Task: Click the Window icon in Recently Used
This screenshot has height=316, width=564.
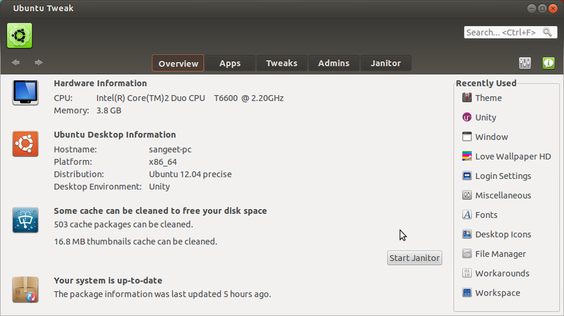Action: pos(467,137)
